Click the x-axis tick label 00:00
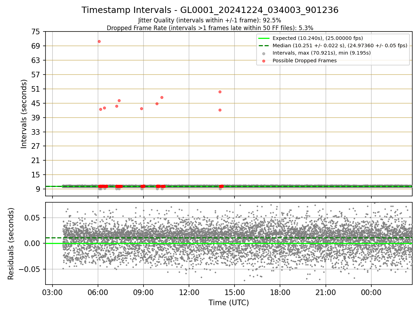This screenshot has height=315, width=420. (x=371, y=293)
